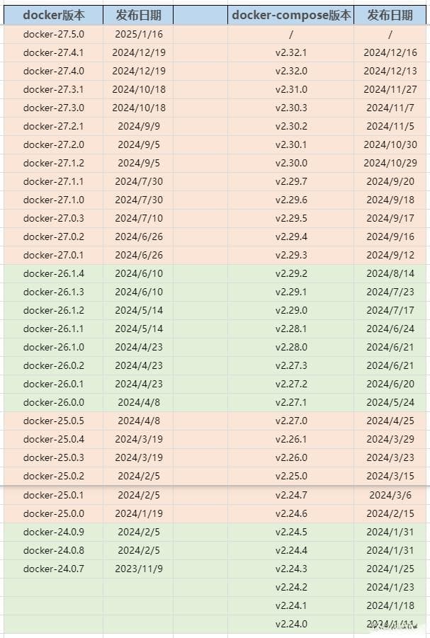Select the 2023/11/9 date cell
Viewport: 430px width, 638px height.
(138, 569)
